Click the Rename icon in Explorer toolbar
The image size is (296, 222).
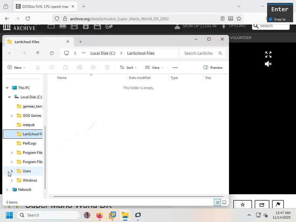[79, 67]
